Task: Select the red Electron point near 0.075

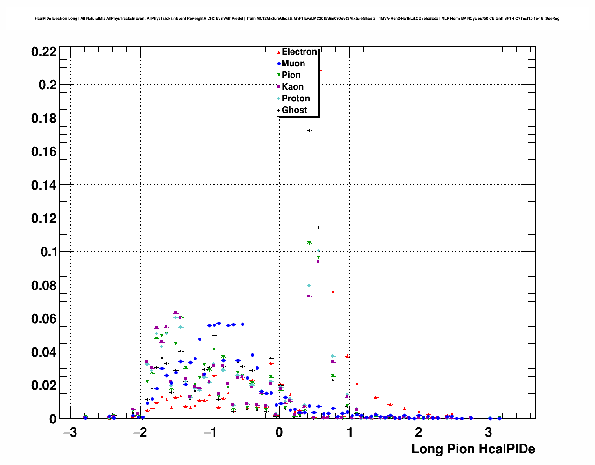Action: point(333,292)
